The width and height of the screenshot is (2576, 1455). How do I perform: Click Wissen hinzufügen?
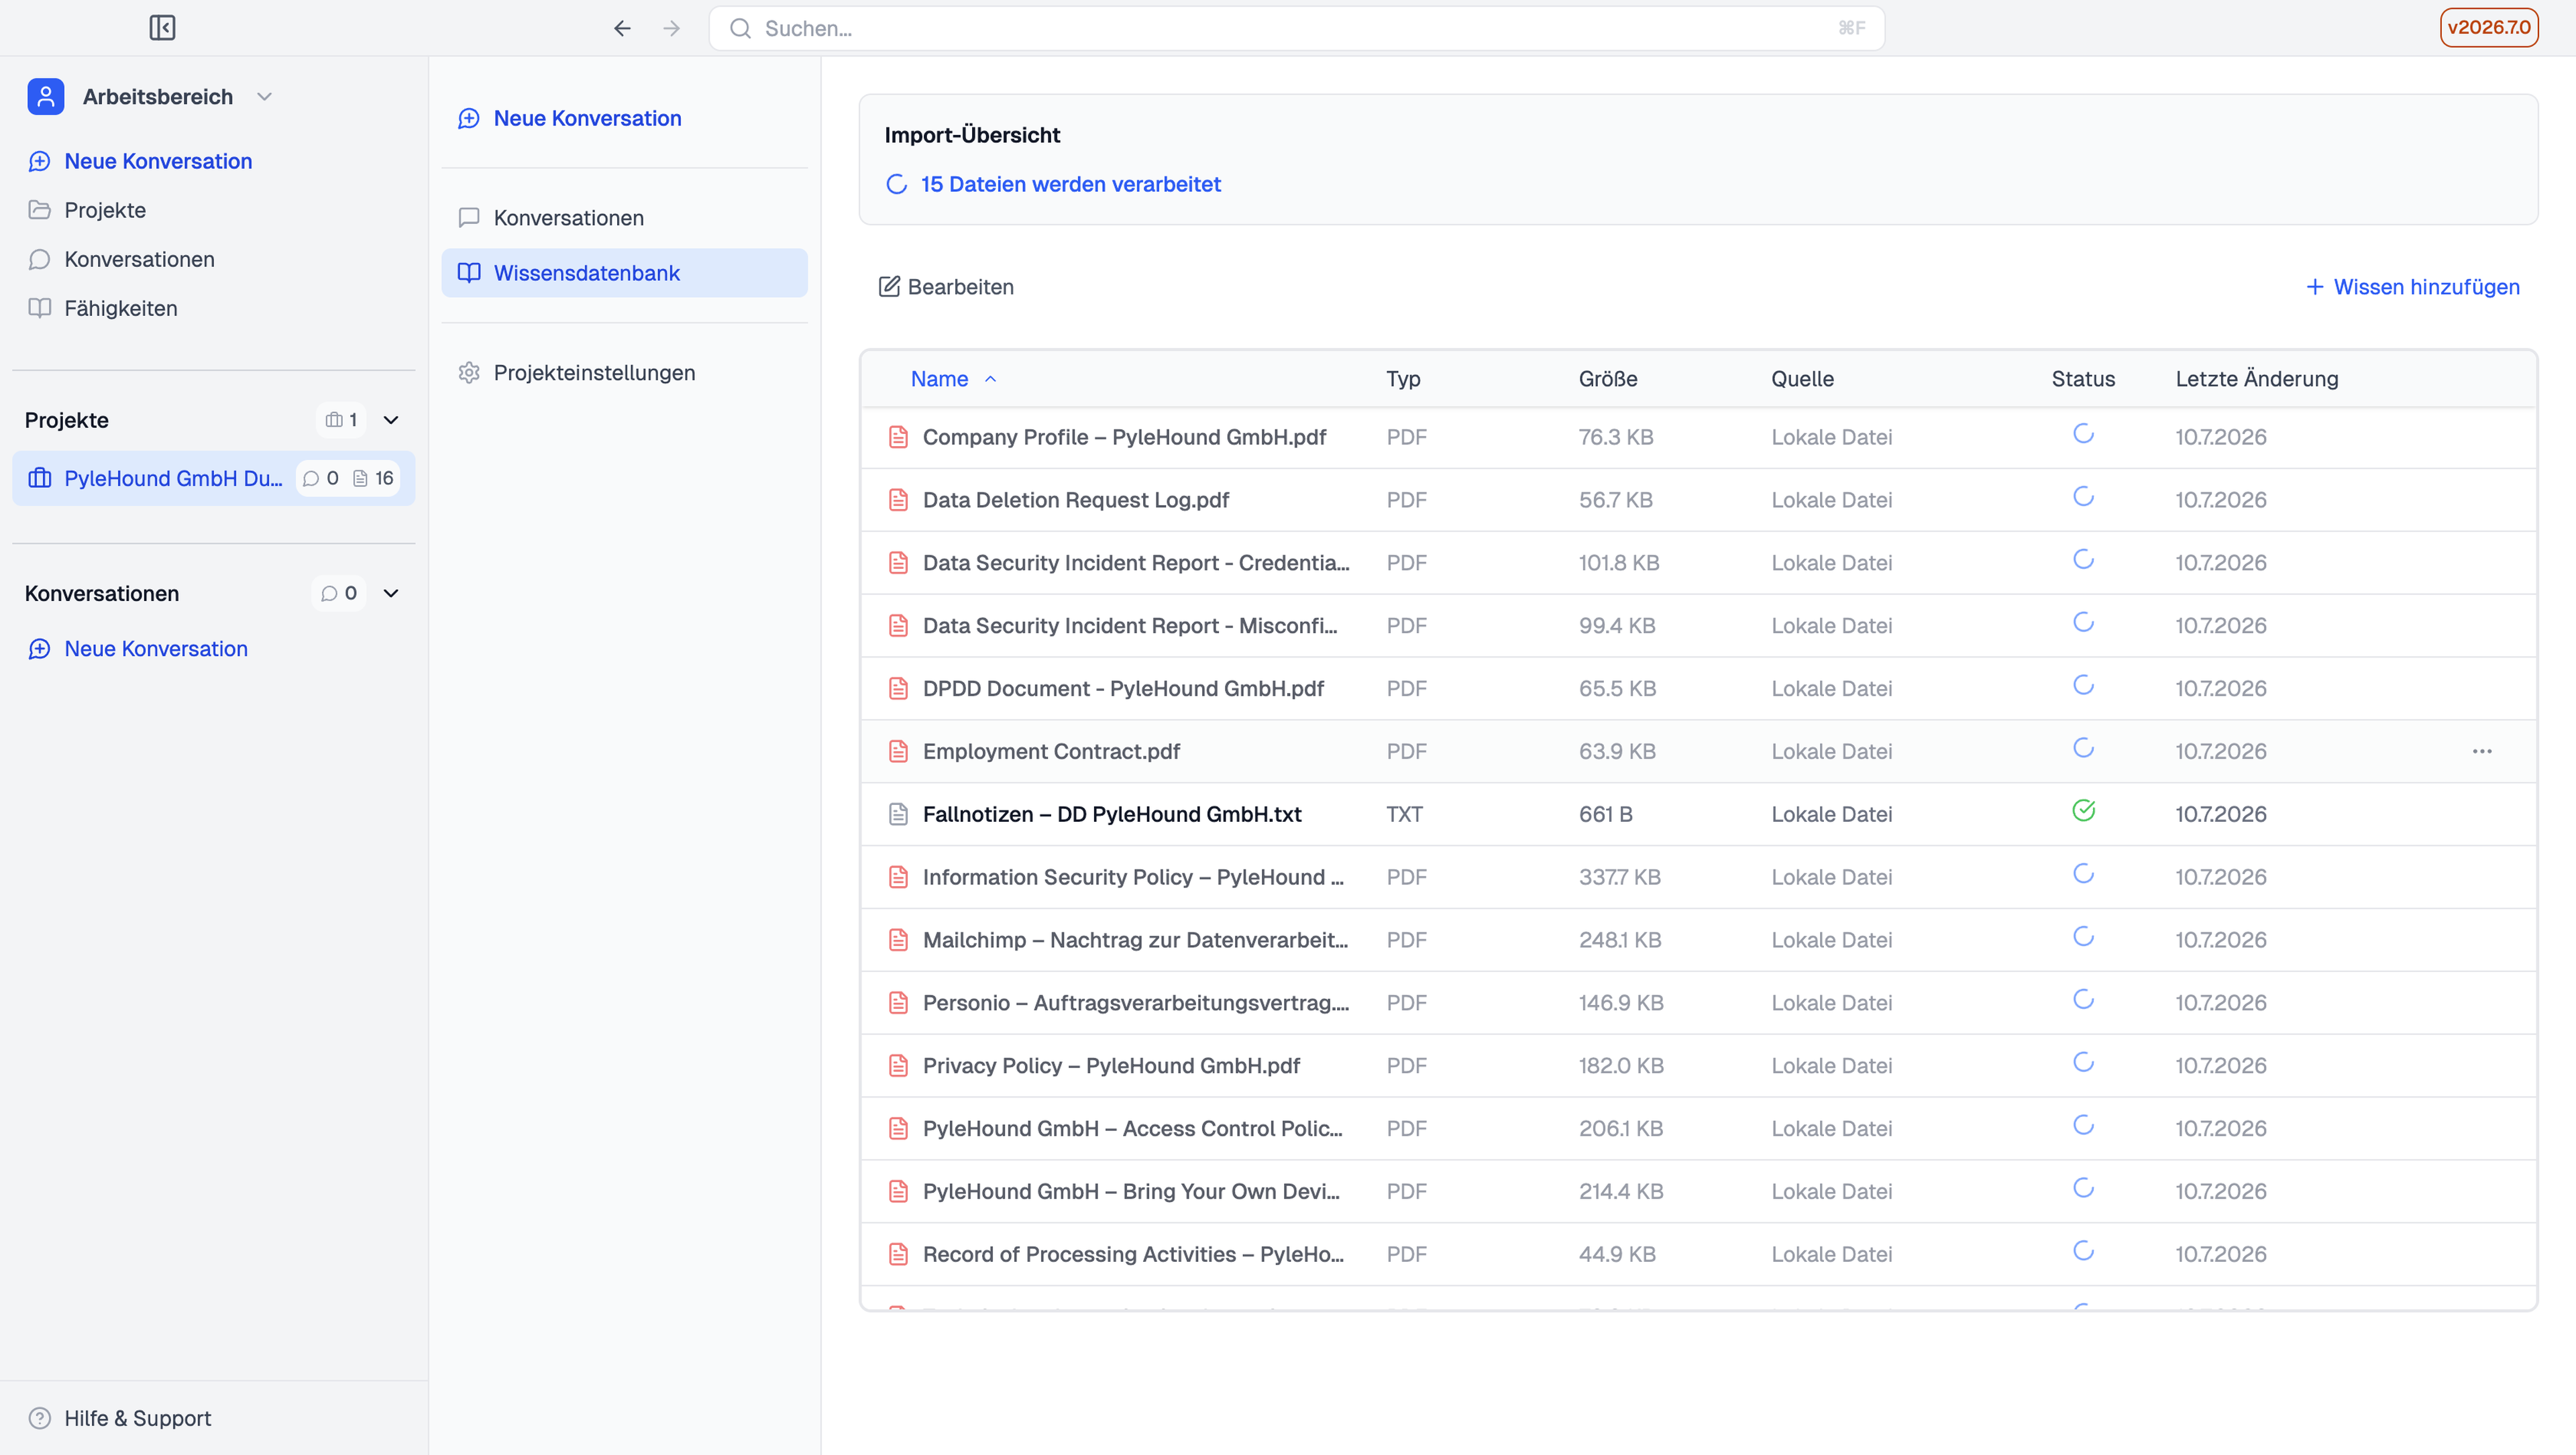pyautogui.click(x=2412, y=287)
